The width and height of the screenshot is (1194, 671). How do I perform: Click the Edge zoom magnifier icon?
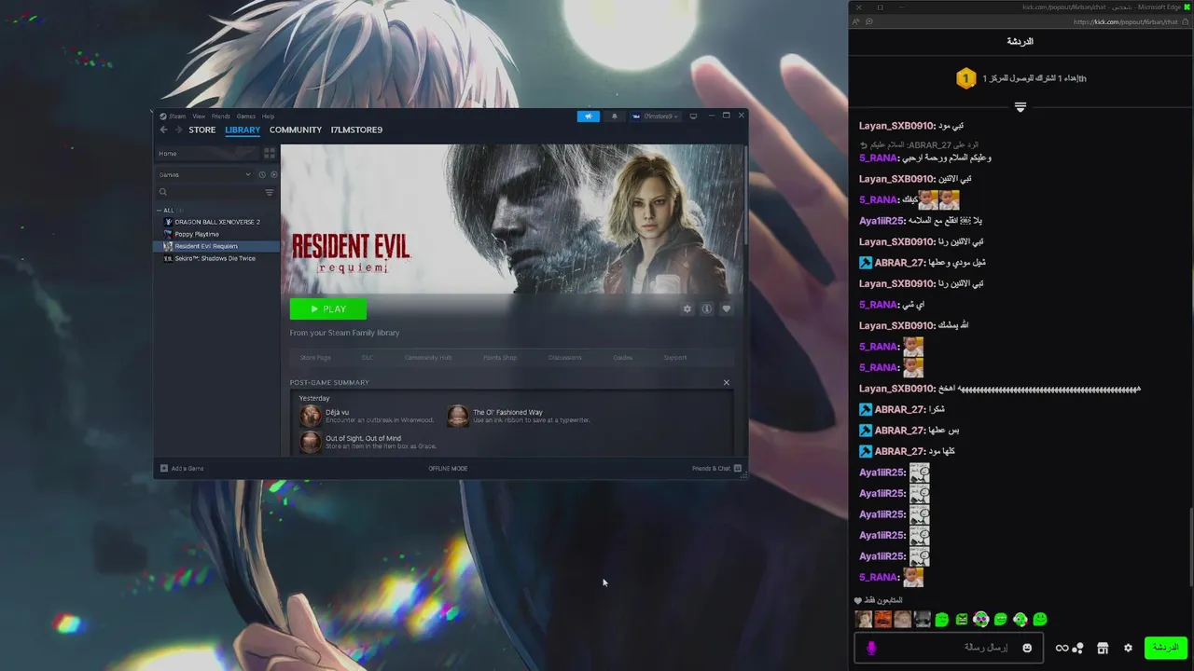(868, 21)
